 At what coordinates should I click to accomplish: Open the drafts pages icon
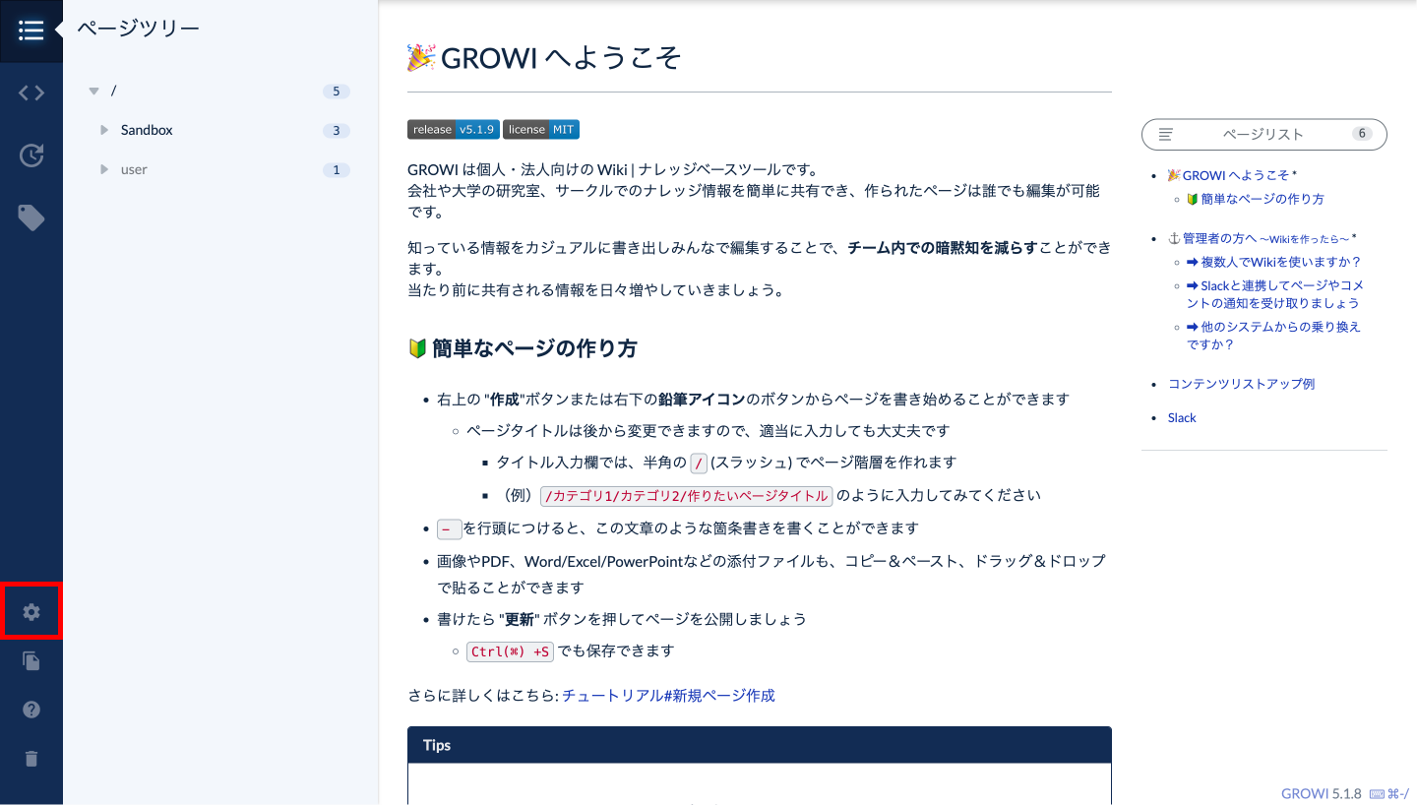tap(31, 661)
